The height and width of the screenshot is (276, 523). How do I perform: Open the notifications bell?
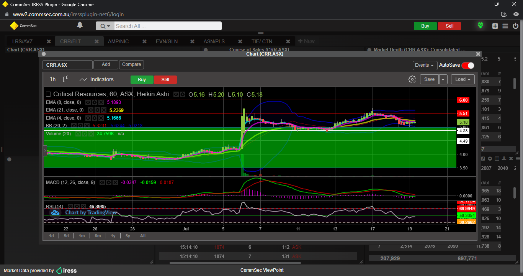click(x=80, y=25)
